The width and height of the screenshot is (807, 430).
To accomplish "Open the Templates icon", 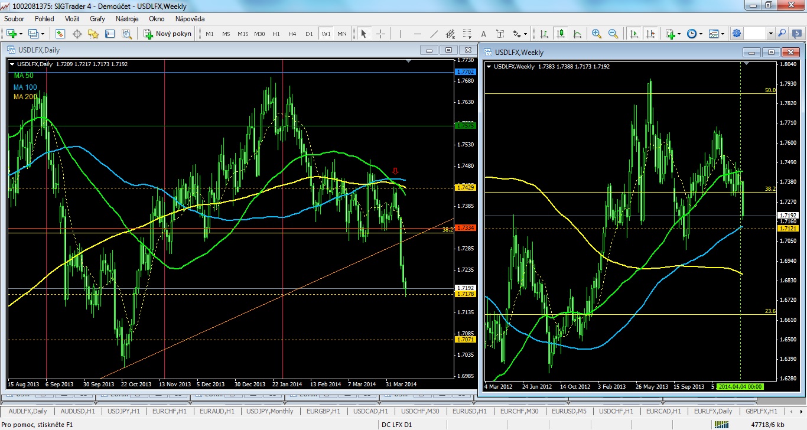I will tap(714, 34).
